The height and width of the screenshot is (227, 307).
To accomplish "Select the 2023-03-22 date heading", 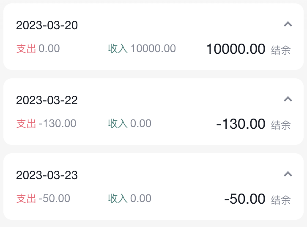I will [47, 100].
